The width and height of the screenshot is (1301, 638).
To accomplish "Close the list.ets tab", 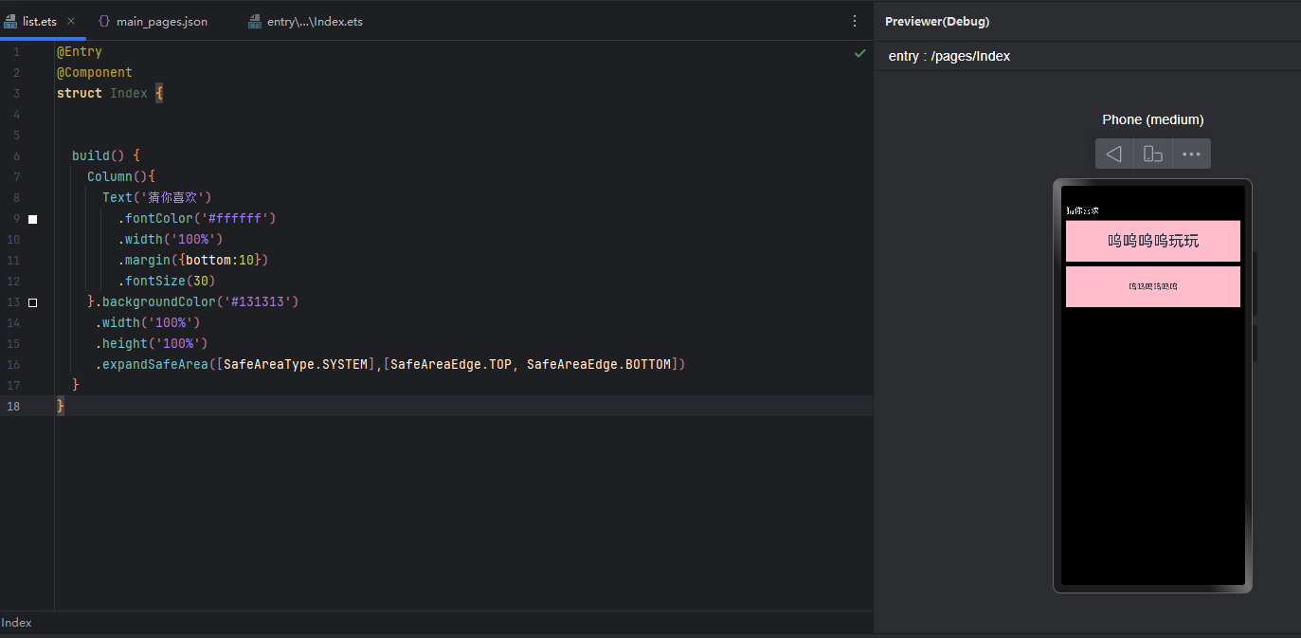I will tap(71, 21).
